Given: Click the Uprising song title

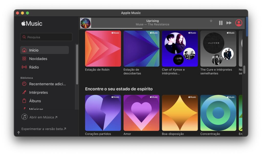Looking at the screenshot, I should [x=152, y=21].
